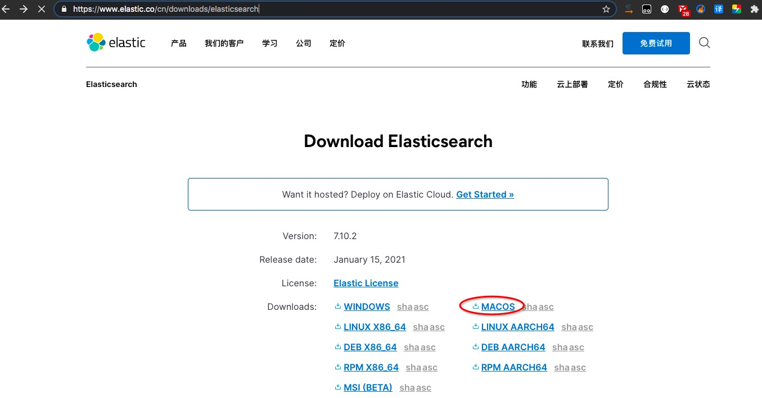Open the orange paragraph-arrow extension icon
The height and width of the screenshot is (398, 762).
click(x=629, y=9)
